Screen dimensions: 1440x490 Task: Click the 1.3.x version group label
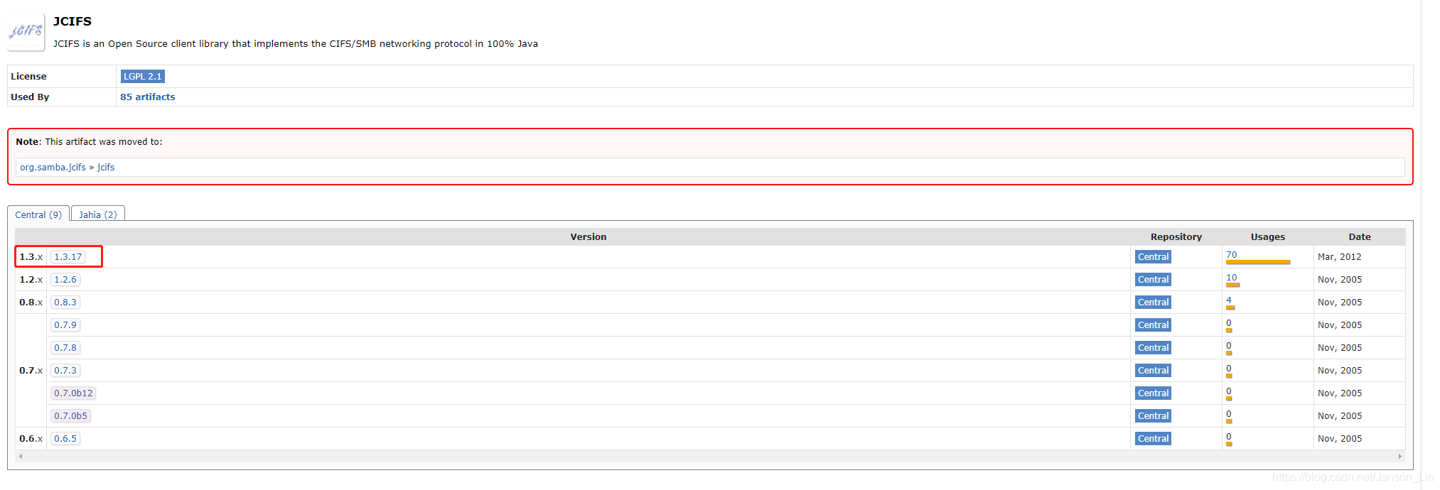point(31,256)
